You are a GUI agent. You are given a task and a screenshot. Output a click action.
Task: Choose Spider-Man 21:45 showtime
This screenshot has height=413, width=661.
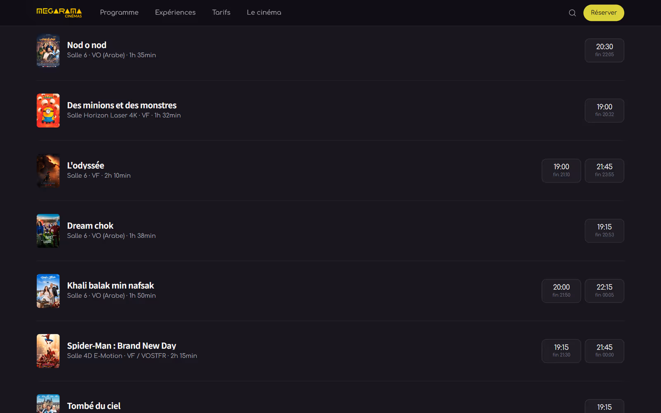(x=604, y=351)
